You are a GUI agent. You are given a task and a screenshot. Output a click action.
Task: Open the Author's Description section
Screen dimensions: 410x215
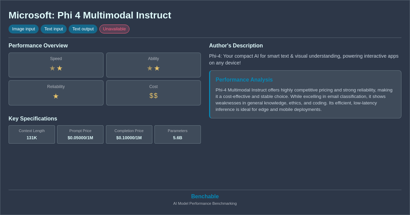pos(236,45)
